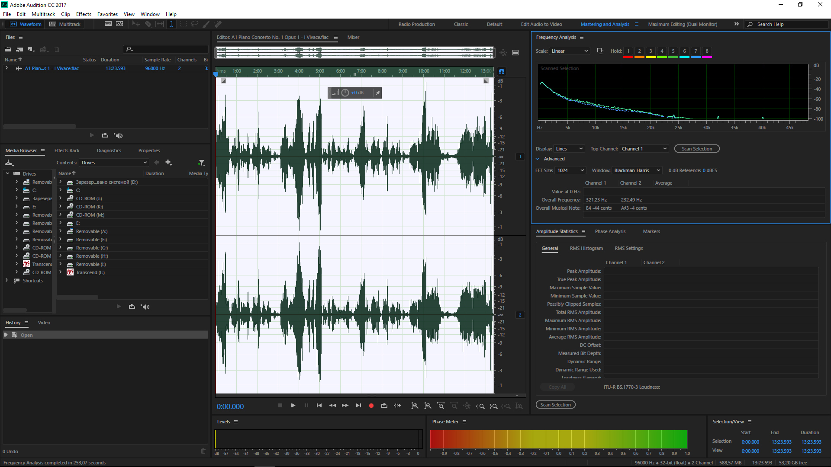This screenshot has width=831, height=467.
Task: Enable Hold 1 in Frequency Analysis
Action: click(628, 51)
